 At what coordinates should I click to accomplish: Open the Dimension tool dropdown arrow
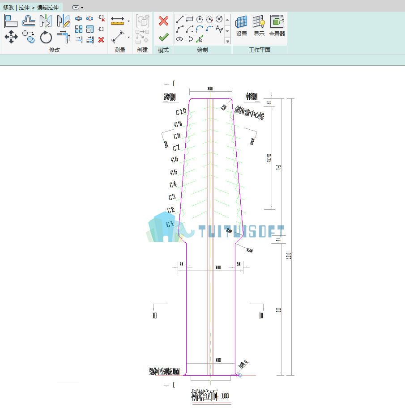[x=128, y=37]
